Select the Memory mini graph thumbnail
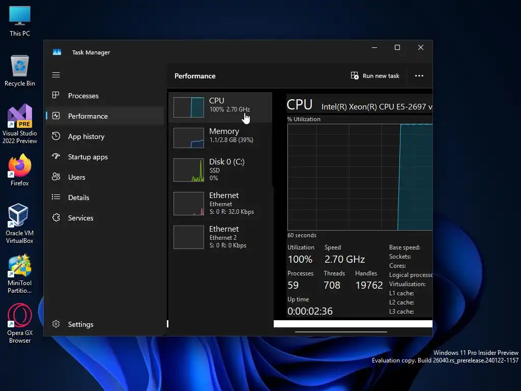This screenshot has height=391, width=521. [189, 137]
